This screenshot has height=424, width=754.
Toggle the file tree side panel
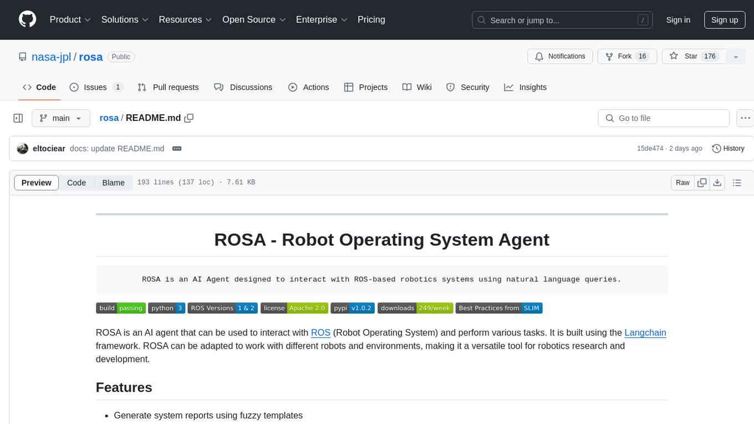(x=18, y=118)
